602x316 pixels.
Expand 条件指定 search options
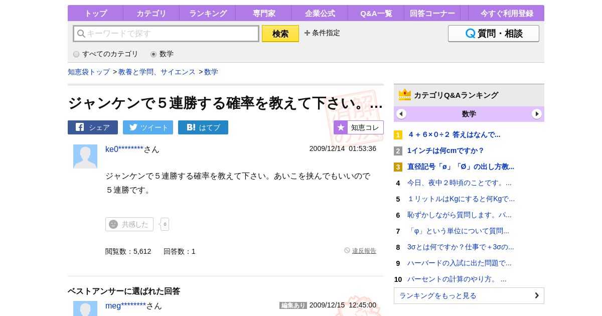click(322, 33)
